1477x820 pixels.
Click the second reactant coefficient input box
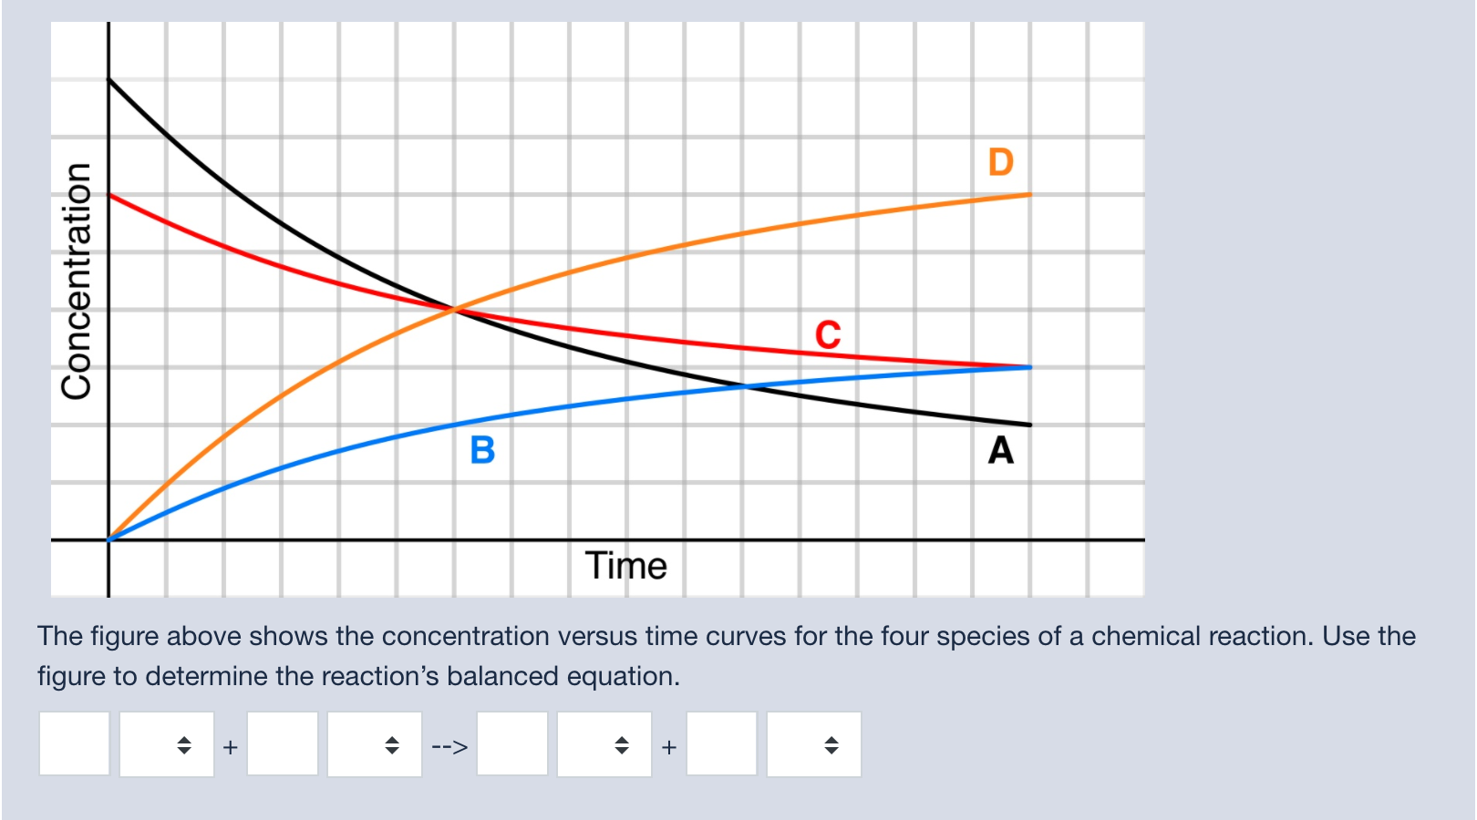click(x=284, y=745)
